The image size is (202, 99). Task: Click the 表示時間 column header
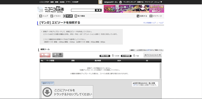[x=98, y=61]
